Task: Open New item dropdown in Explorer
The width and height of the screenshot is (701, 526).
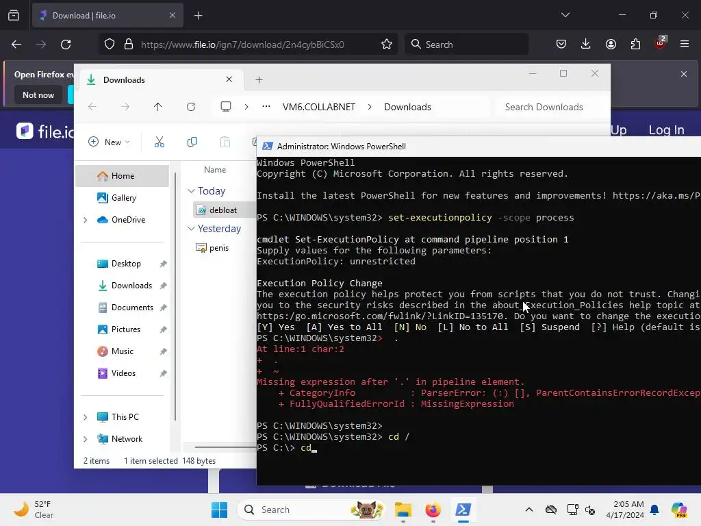Action: coord(109,142)
